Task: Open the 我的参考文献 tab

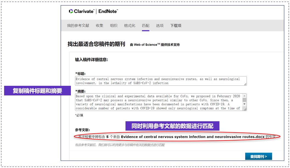Action: pos(78,26)
